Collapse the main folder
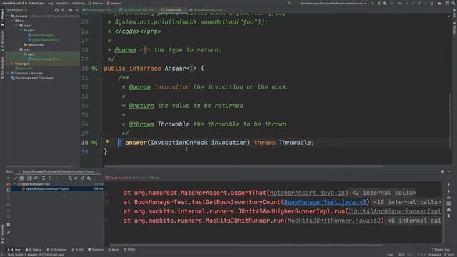457x257 pixels. (16, 26)
